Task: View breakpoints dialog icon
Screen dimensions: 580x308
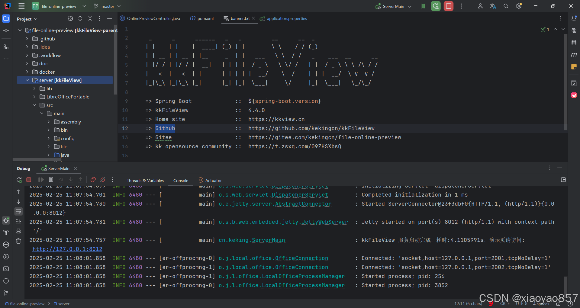Action: click(93, 180)
